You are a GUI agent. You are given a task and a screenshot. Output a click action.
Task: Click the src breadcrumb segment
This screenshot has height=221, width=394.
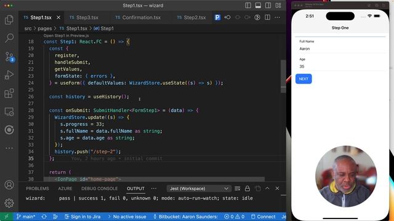pyautogui.click(x=28, y=28)
